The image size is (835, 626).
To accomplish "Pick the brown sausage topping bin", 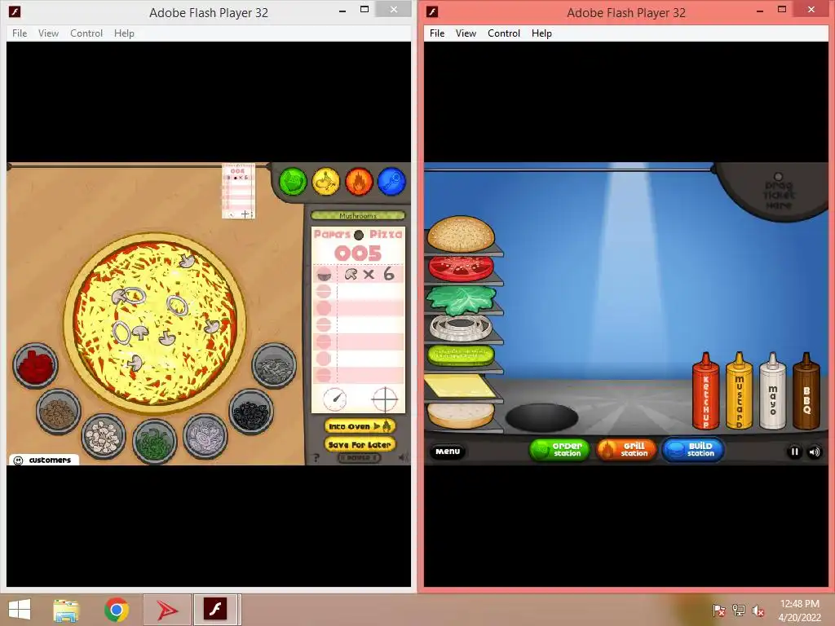I will tap(59, 412).
